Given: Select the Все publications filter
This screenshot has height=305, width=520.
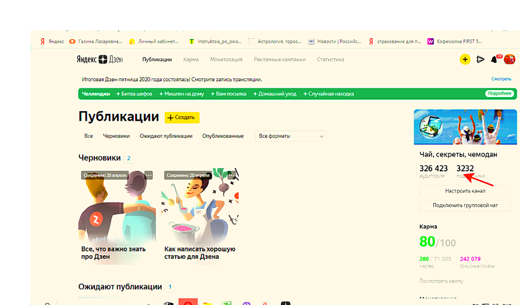Looking at the screenshot, I should coord(88,136).
